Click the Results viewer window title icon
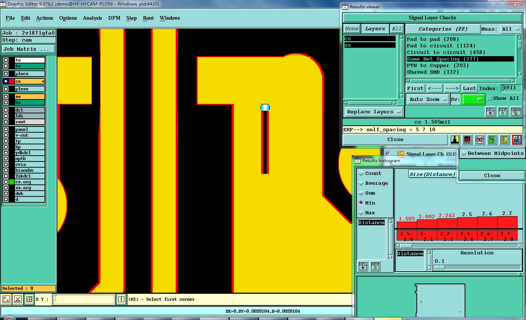526x320 pixels. [x=345, y=7]
